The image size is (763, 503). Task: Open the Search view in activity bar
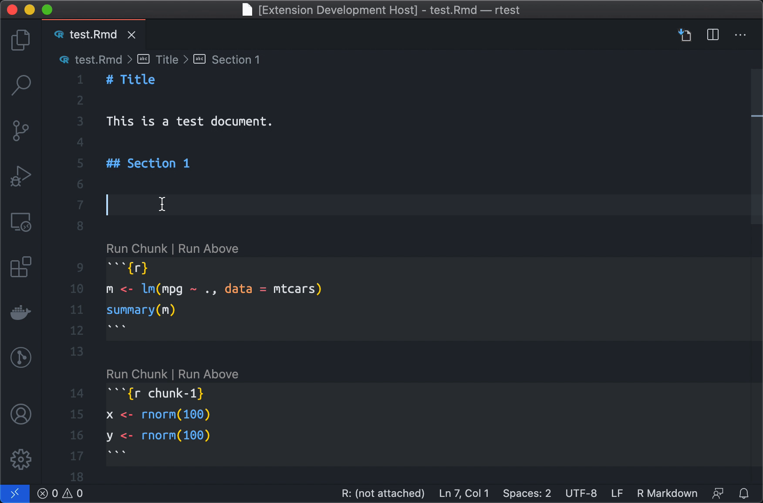20,85
